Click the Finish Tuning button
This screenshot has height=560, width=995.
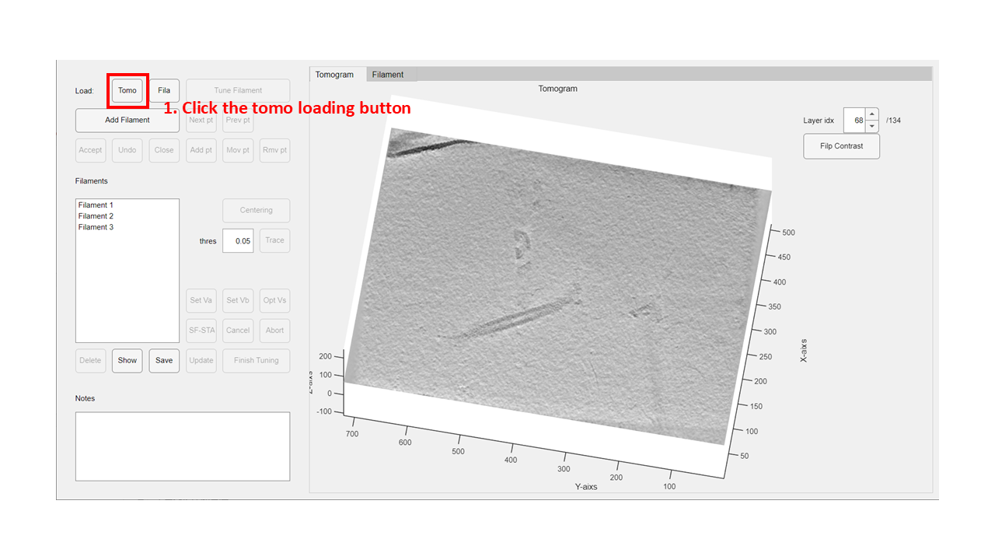[257, 360]
